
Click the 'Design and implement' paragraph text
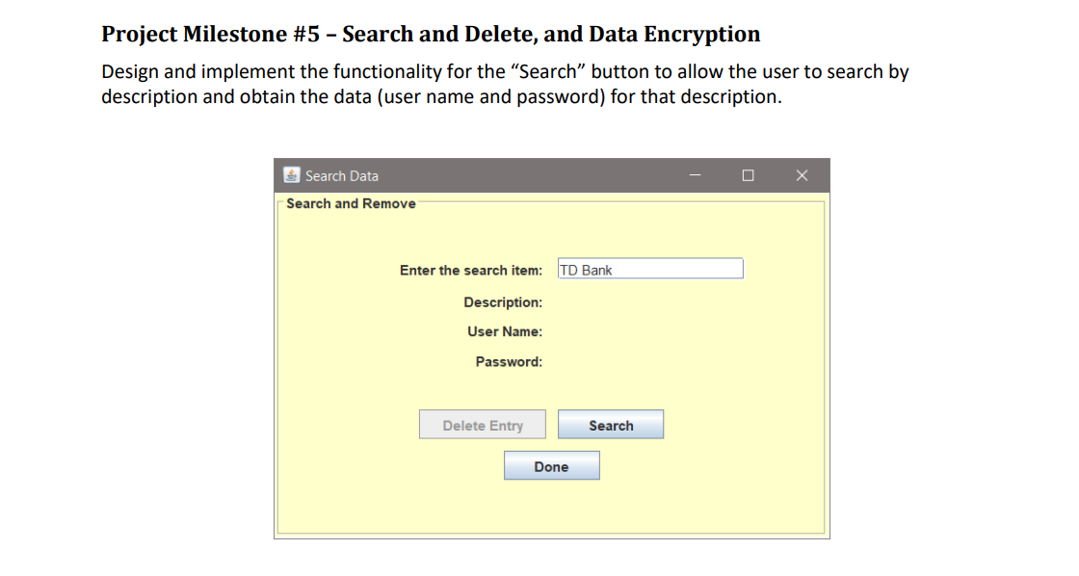[505, 84]
